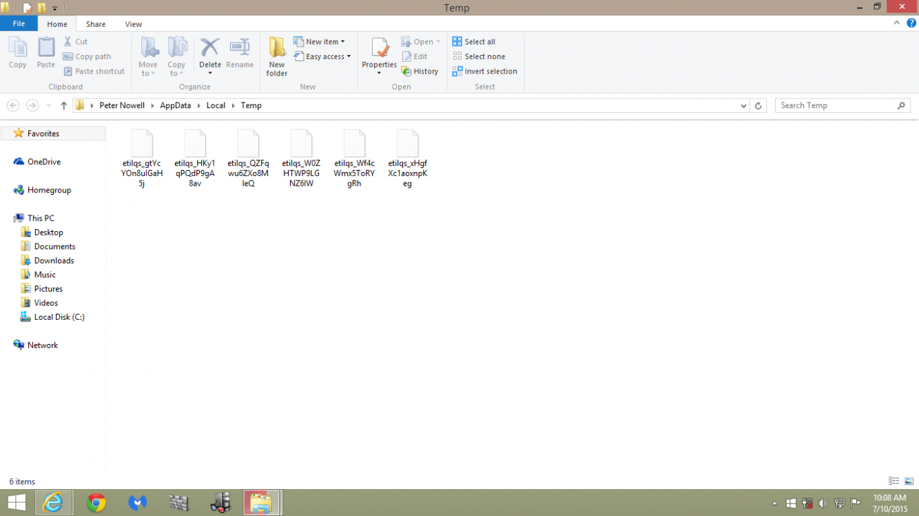Open Malwarebytes from the taskbar
The image size is (919, 516).
[x=138, y=502]
